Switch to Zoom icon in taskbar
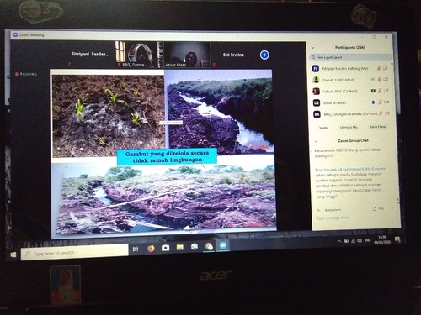Viewport: 421px width, 315px height. 223,245
